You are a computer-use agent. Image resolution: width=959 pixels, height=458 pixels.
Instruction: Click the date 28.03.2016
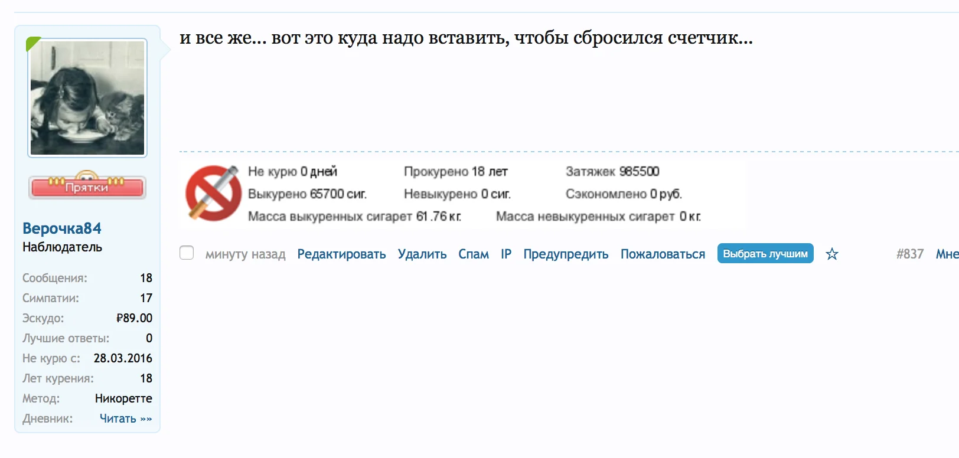click(123, 358)
